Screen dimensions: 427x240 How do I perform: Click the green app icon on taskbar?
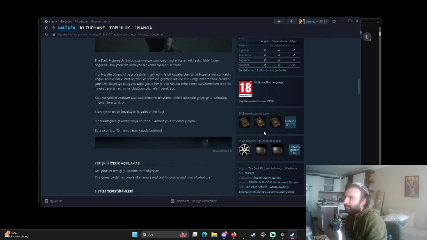pyautogui.click(x=273, y=235)
